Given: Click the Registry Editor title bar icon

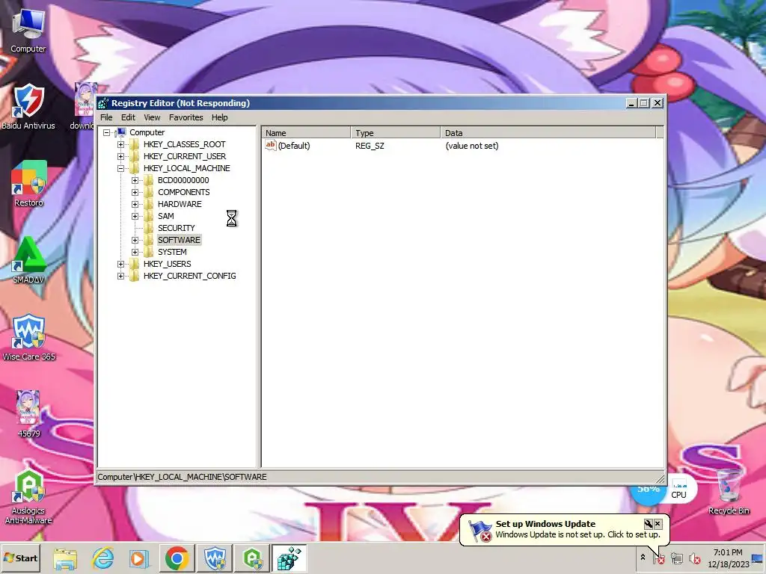Looking at the screenshot, I should 102,103.
